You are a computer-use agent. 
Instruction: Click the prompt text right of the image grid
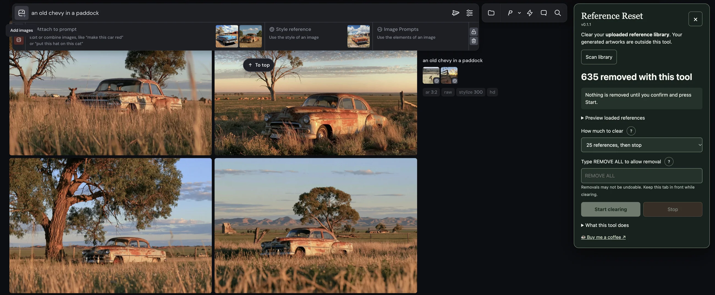pyautogui.click(x=452, y=60)
